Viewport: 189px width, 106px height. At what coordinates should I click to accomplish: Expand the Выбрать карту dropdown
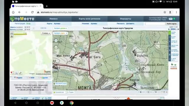tap(61, 33)
